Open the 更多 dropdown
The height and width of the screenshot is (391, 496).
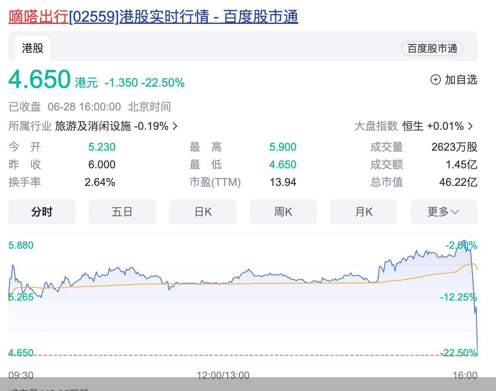click(x=444, y=212)
